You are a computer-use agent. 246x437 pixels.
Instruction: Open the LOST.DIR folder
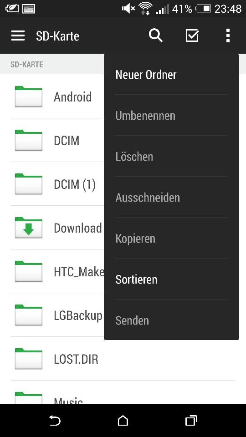pos(123,359)
